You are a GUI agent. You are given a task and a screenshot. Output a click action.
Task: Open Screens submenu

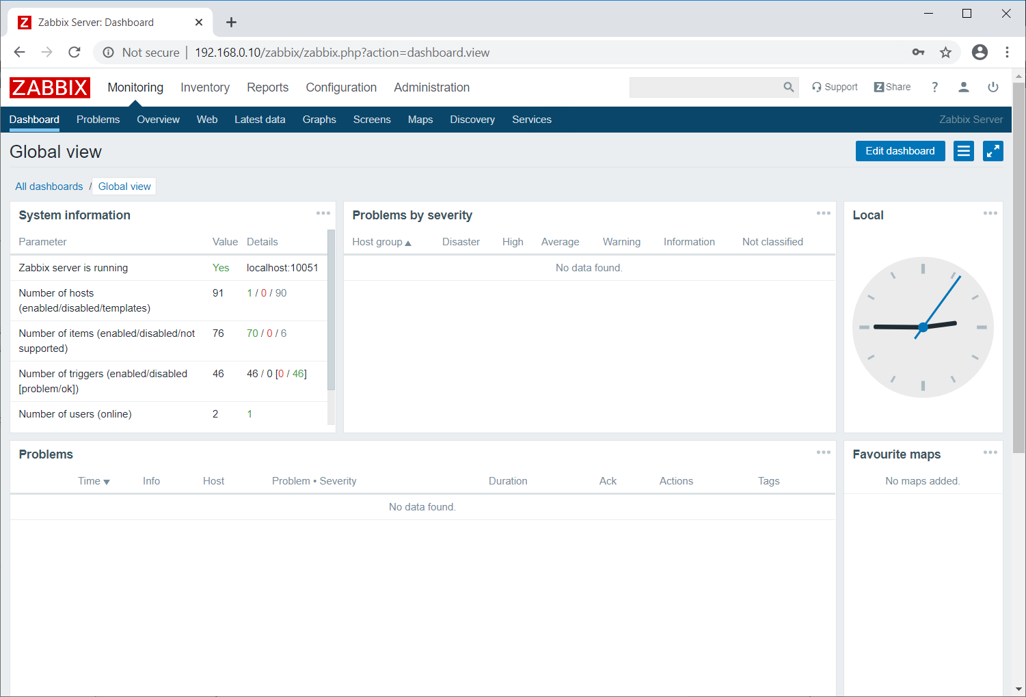[372, 120]
